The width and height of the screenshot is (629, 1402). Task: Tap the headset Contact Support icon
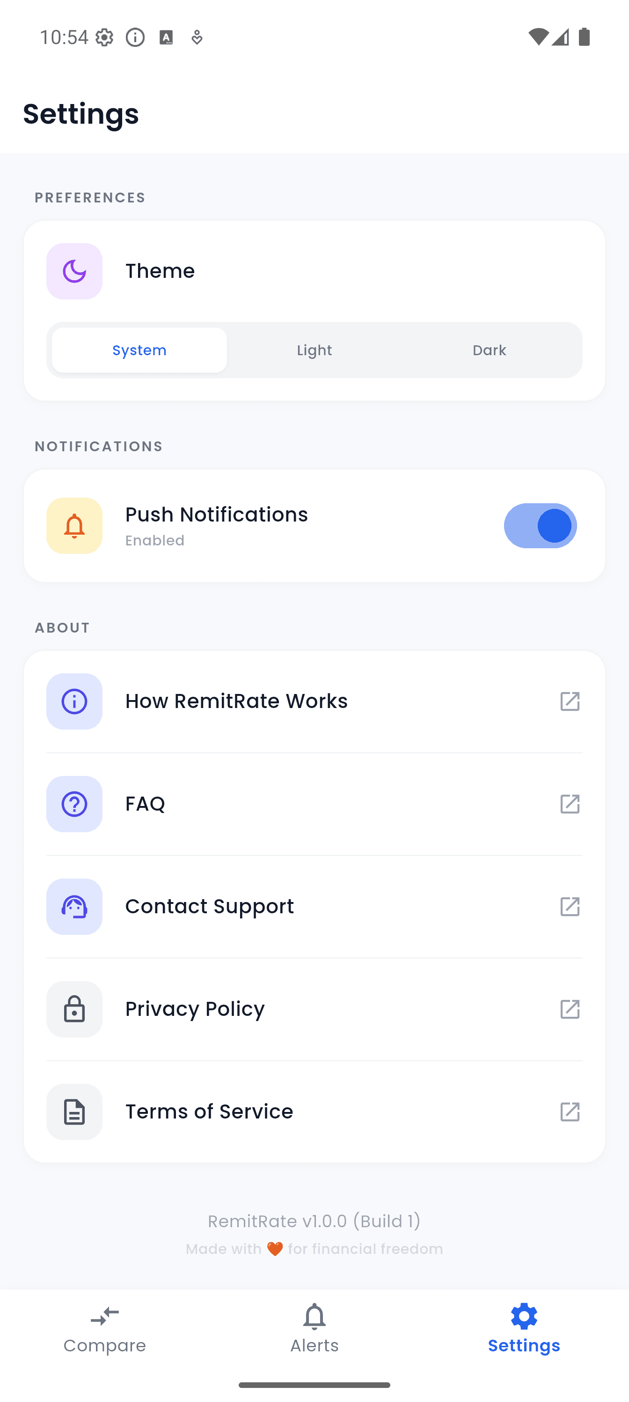[x=74, y=907]
